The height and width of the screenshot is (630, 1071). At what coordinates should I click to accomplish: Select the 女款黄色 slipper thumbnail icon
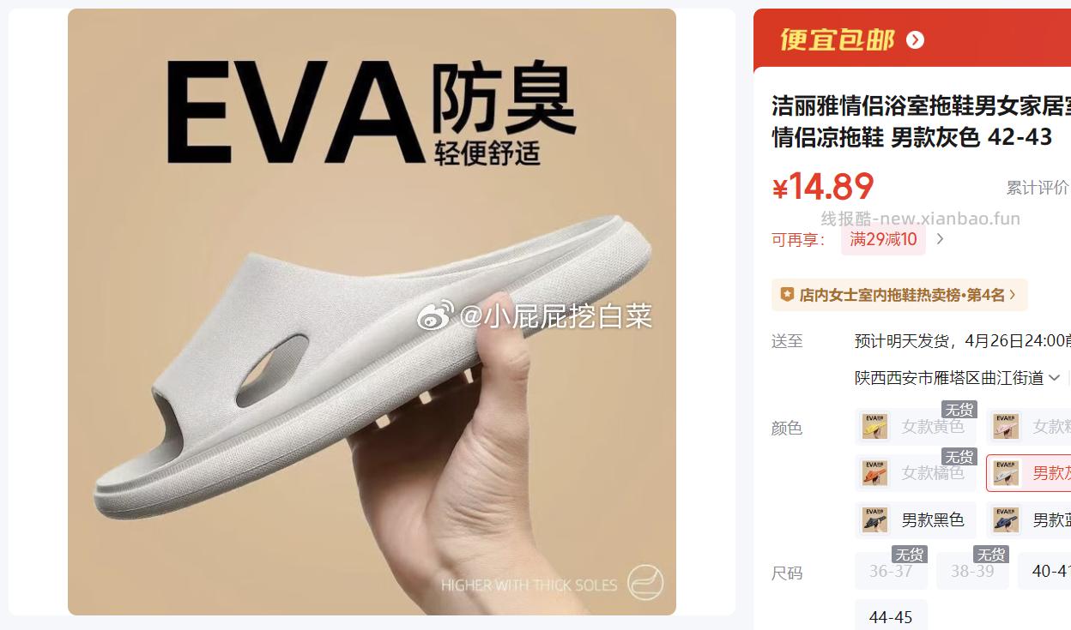874,426
